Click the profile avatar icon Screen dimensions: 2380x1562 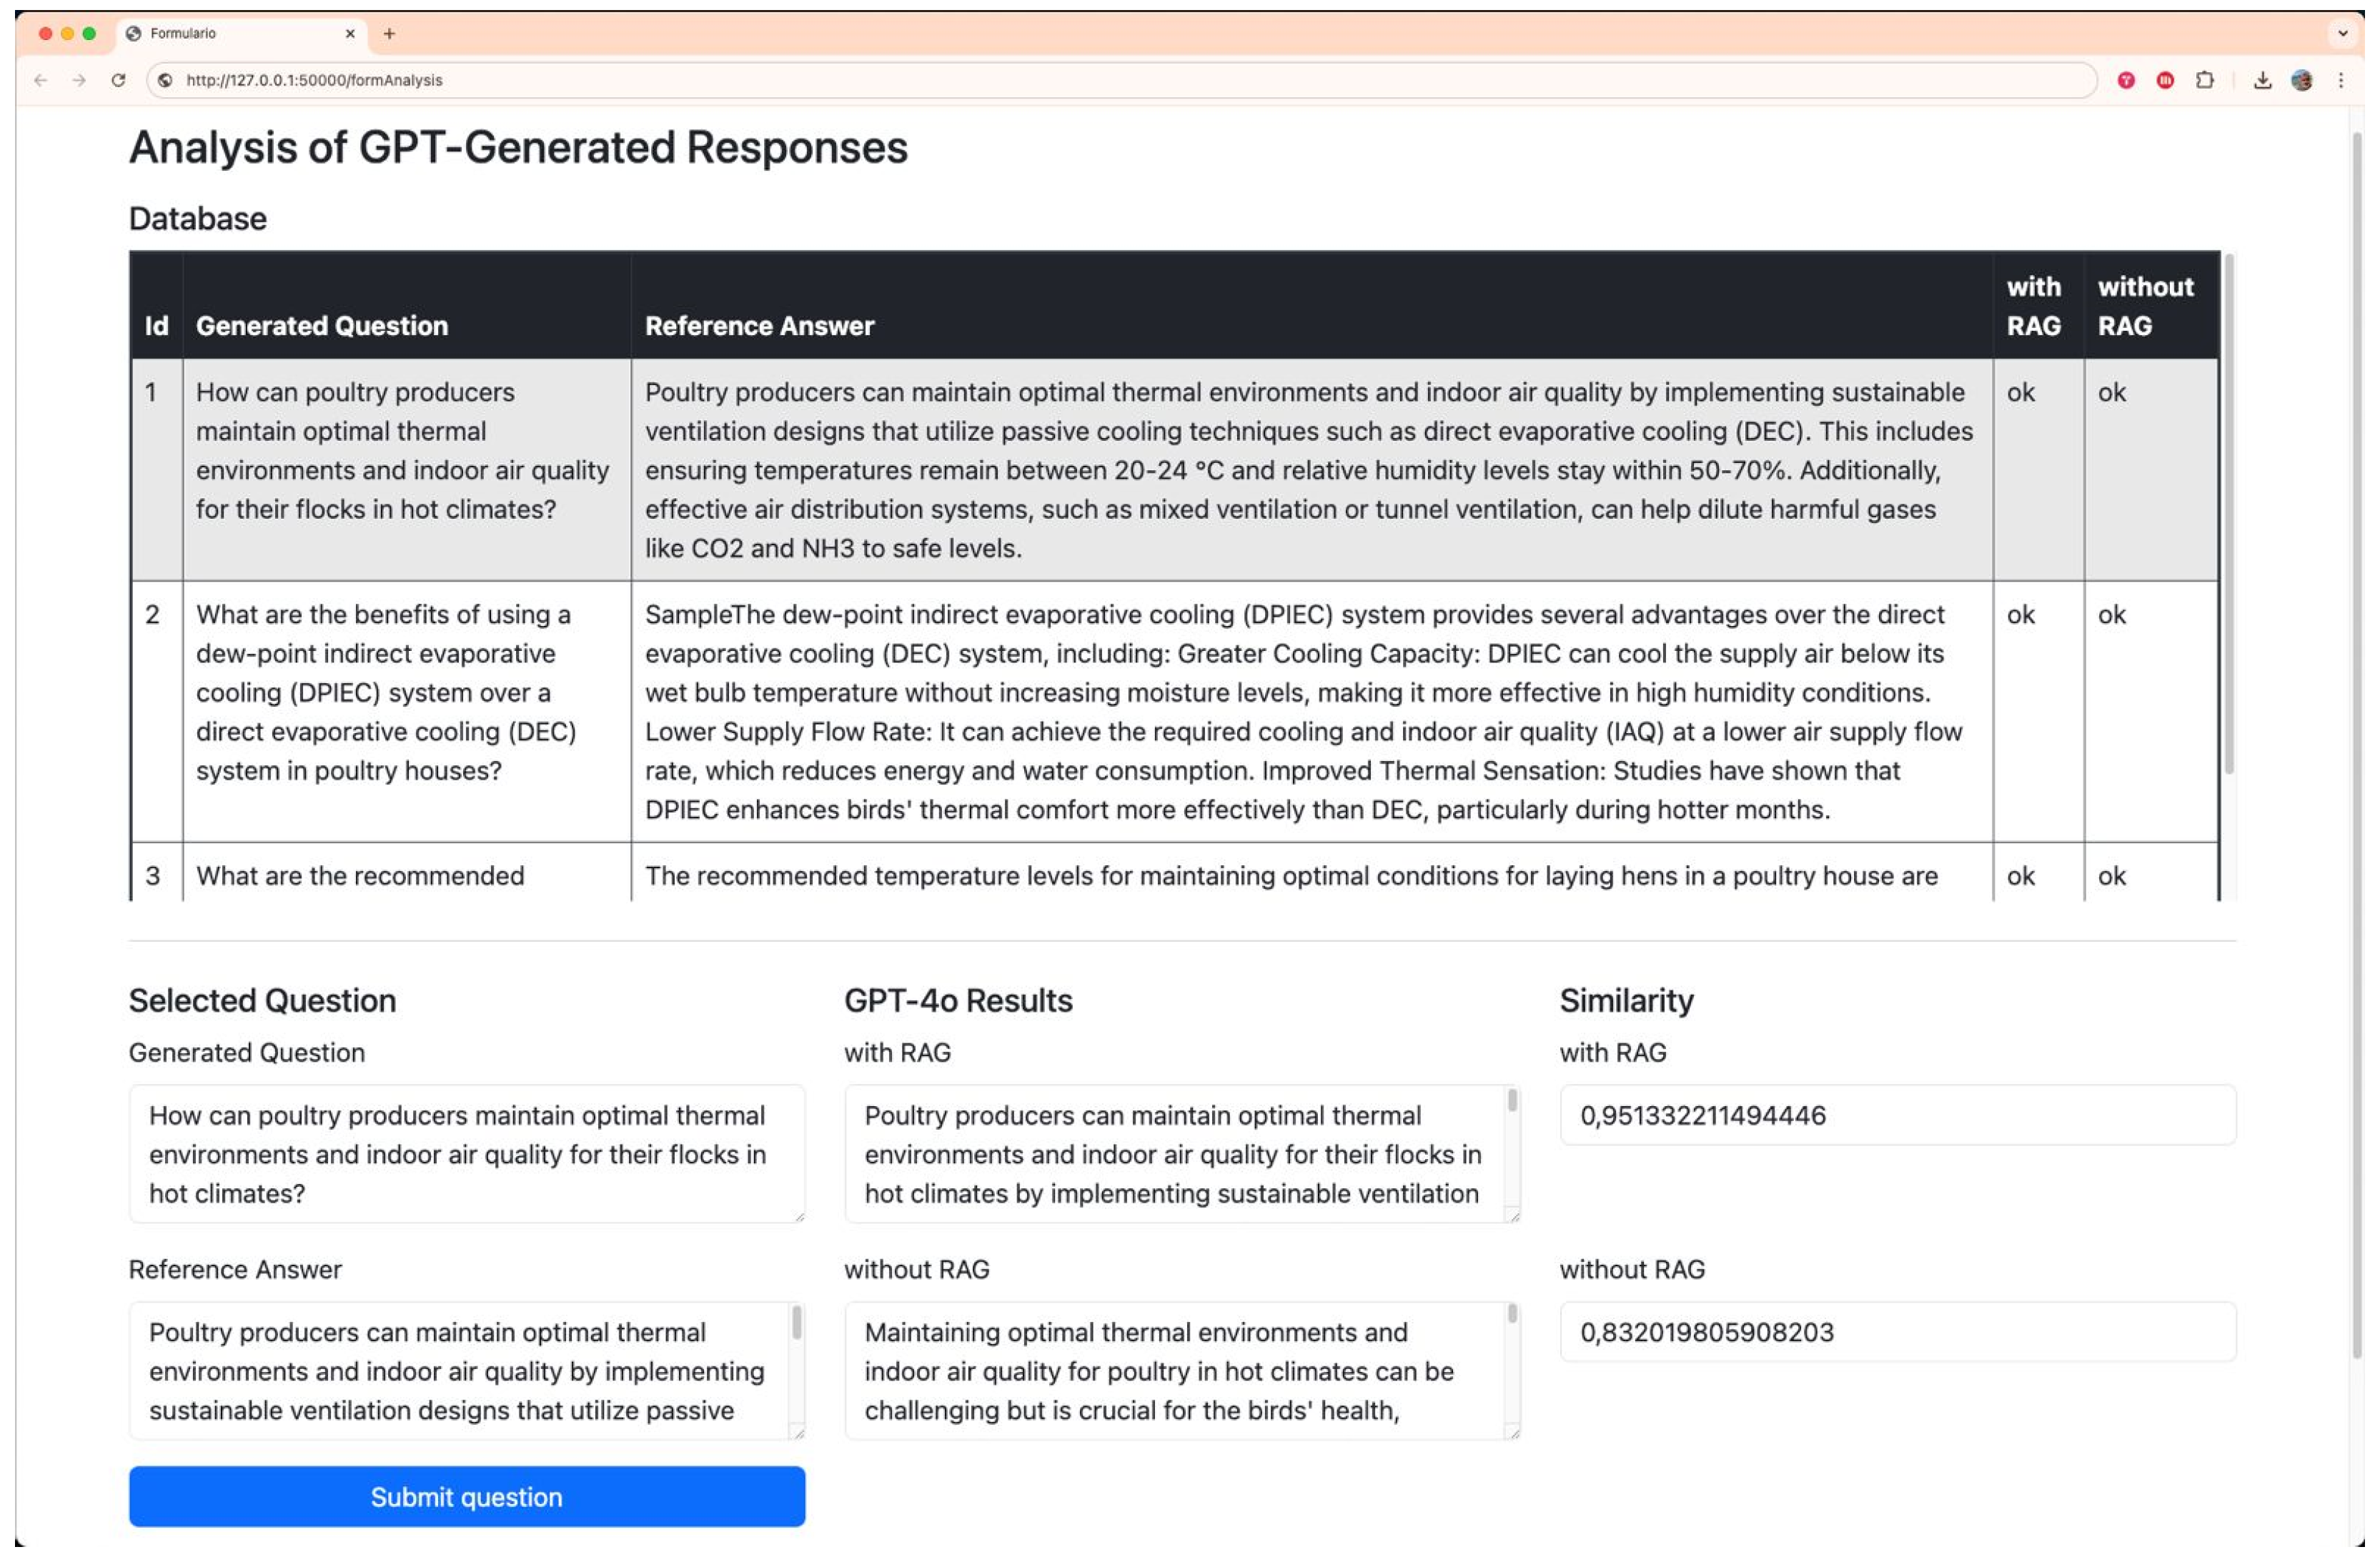click(2302, 80)
